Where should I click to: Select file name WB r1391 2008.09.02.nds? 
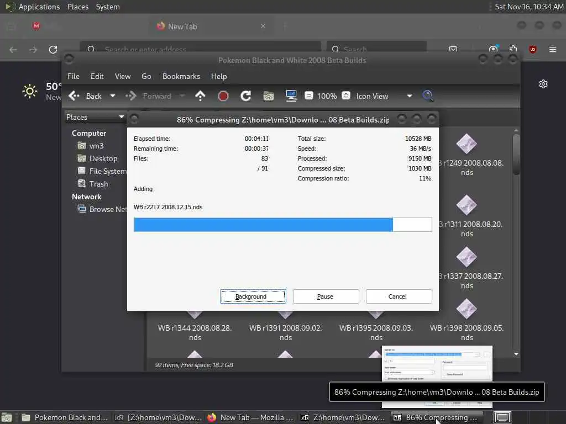click(x=286, y=333)
